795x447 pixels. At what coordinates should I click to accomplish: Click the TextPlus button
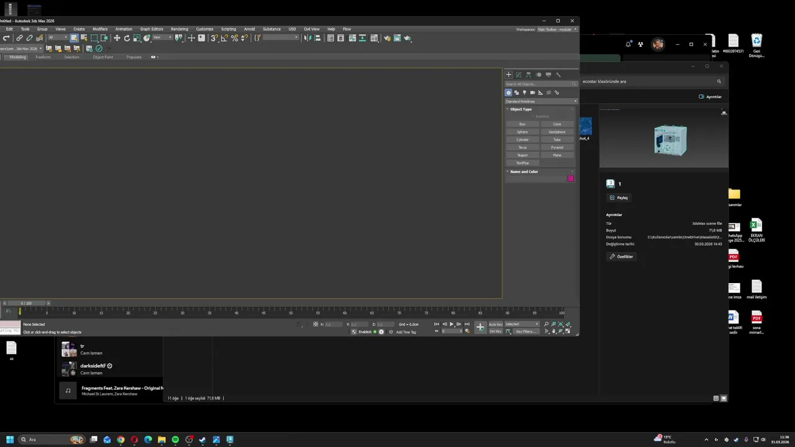(522, 163)
